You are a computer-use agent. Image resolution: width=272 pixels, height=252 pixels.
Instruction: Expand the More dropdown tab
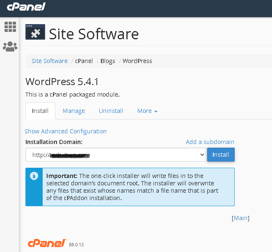[x=147, y=111]
